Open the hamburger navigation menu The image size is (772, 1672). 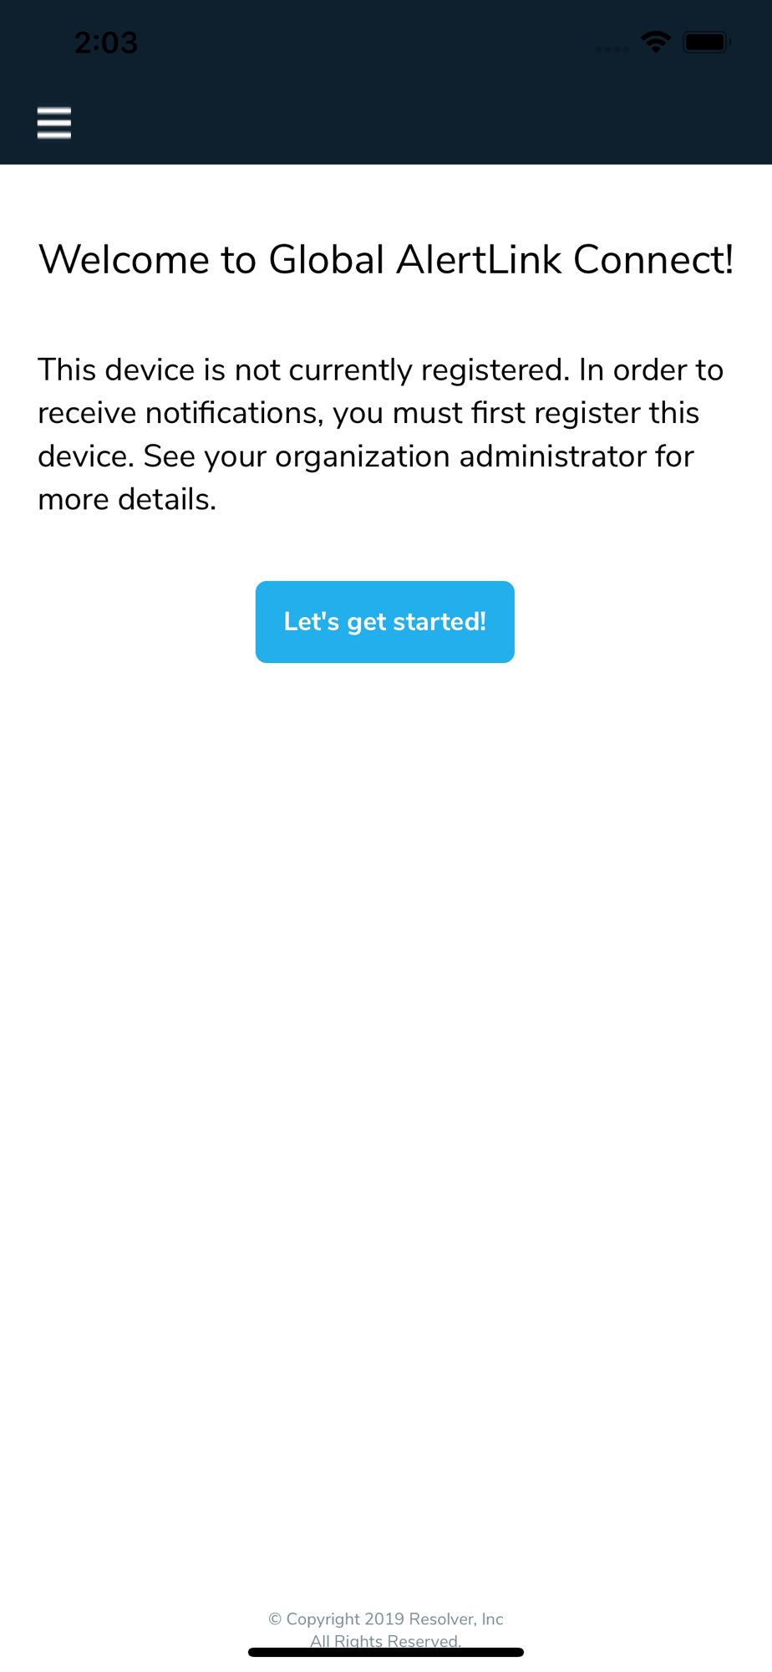54,123
